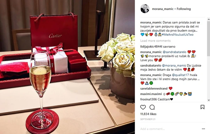Click the comment speech bubble icon
The height and width of the screenshot is (134, 210).
pos(152,107)
